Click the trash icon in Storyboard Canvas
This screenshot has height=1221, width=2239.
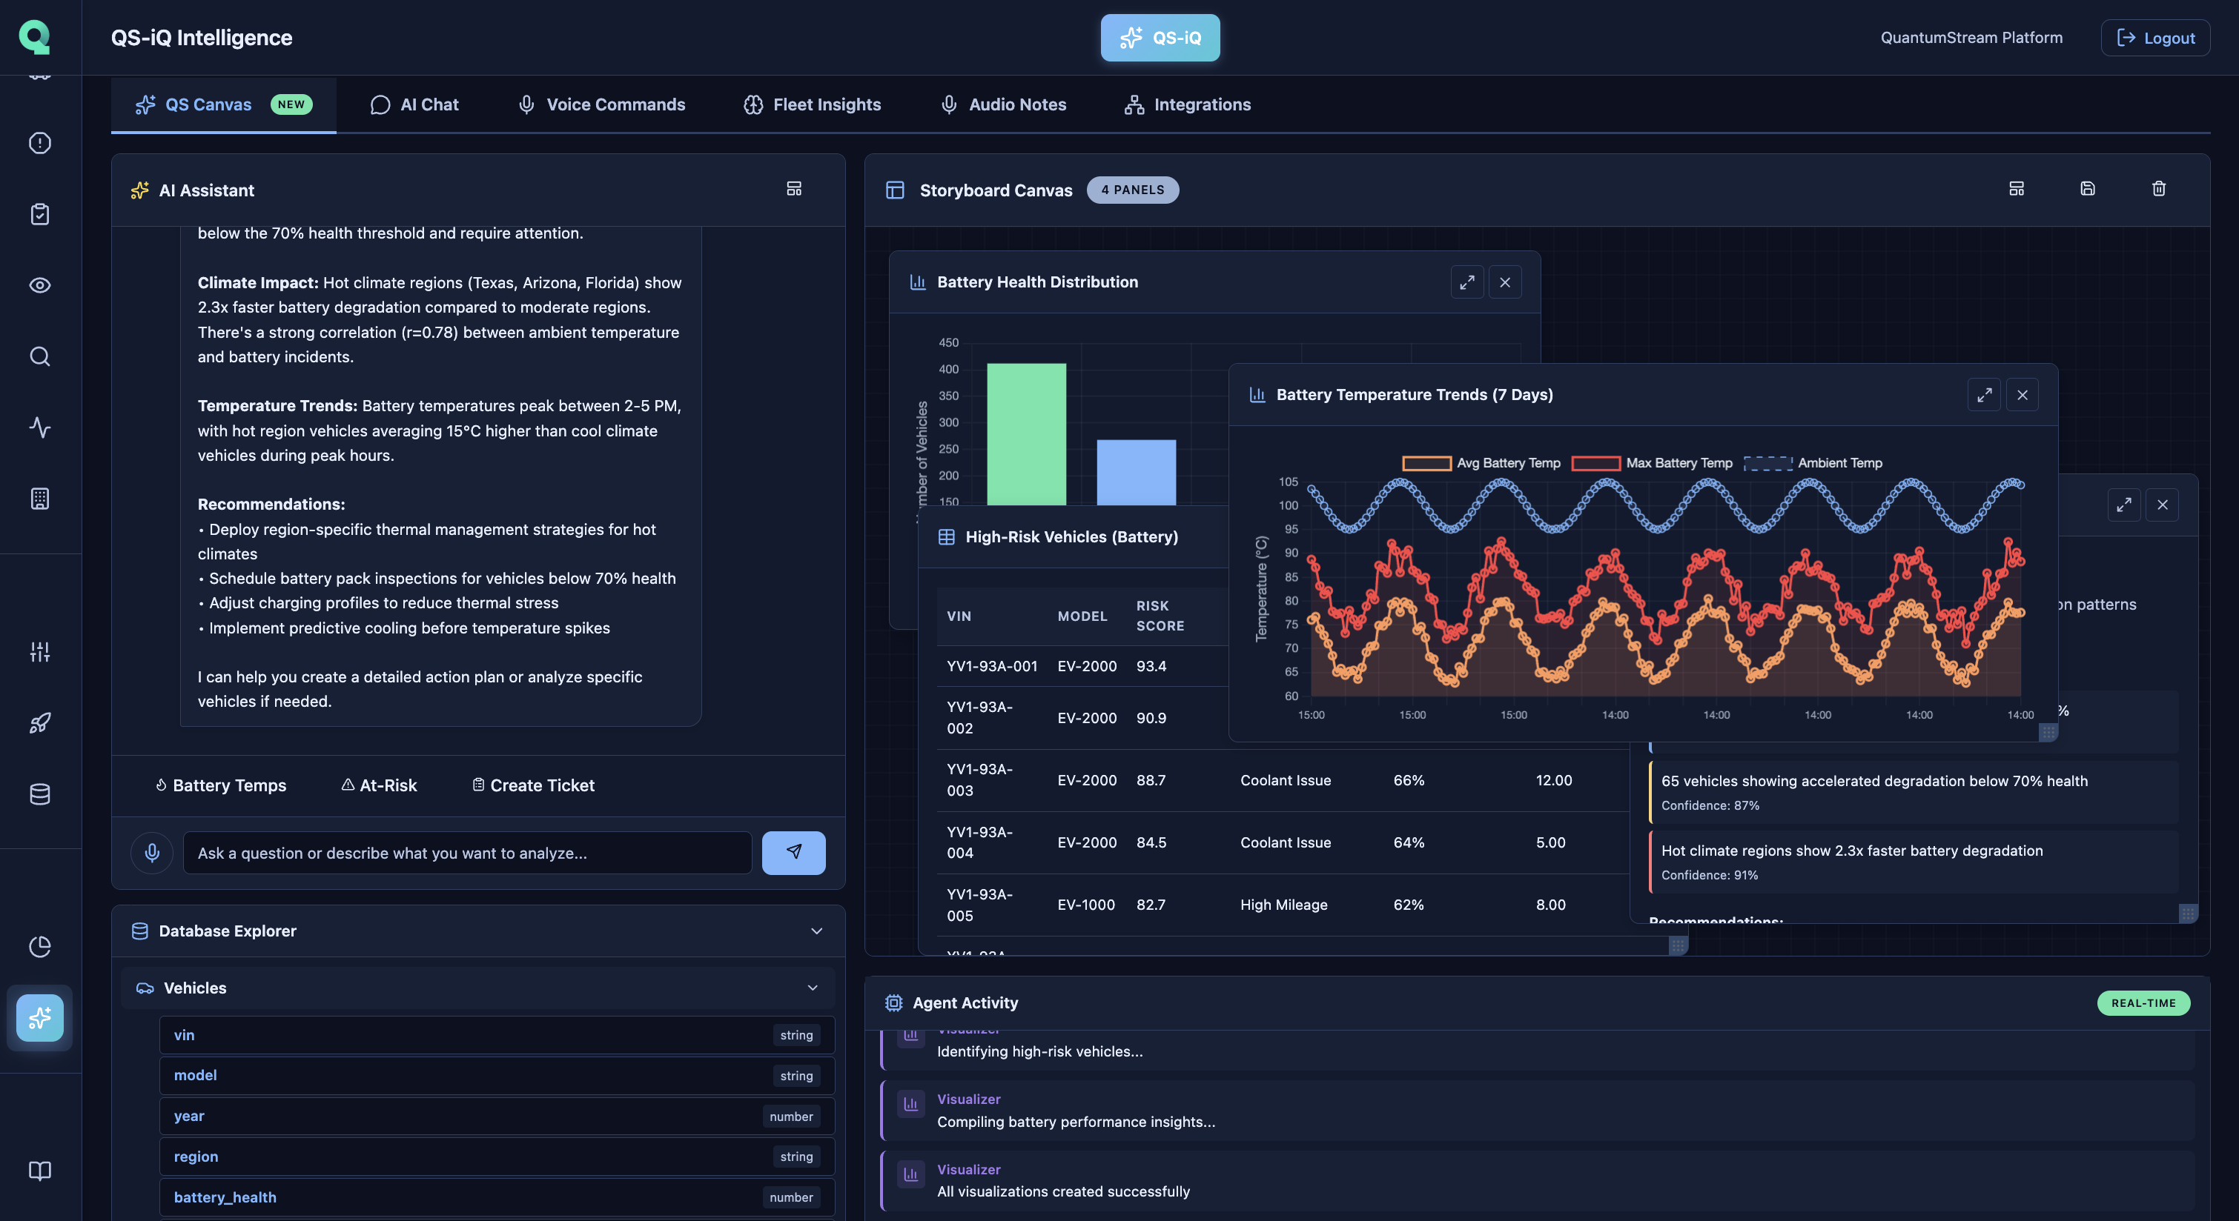coord(2158,190)
